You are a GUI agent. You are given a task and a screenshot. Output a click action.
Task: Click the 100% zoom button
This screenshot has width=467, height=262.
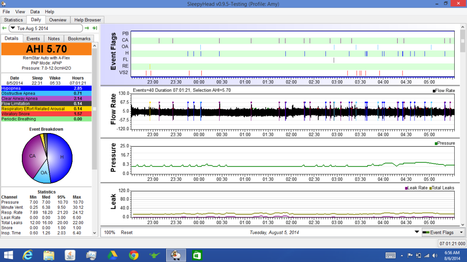click(110, 232)
